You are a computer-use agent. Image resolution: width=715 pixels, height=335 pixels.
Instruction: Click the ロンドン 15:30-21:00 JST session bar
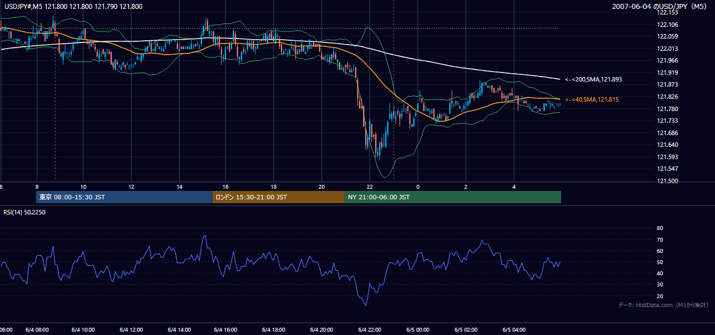279,197
